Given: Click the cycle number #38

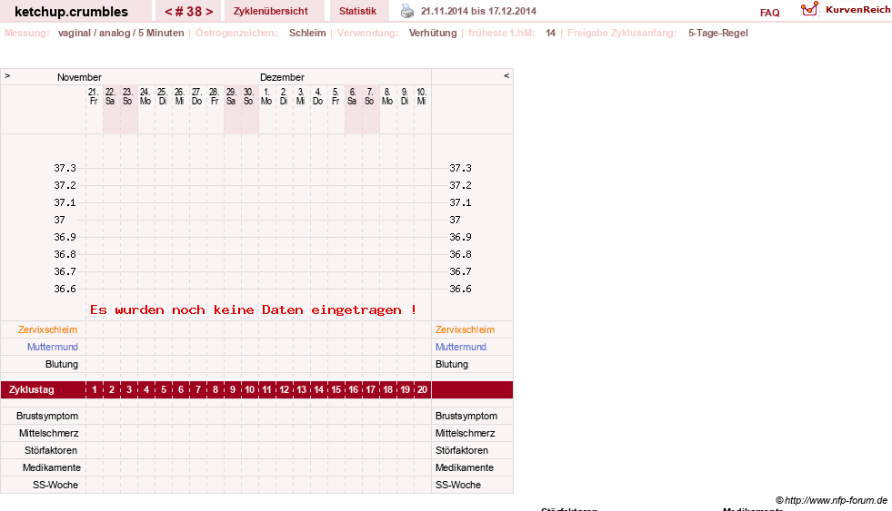Looking at the screenshot, I should click(x=189, y=12).
